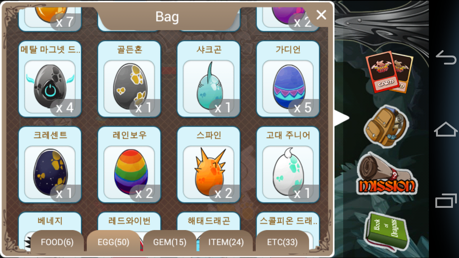Open the Card collection icon

[x=389, y=72]
